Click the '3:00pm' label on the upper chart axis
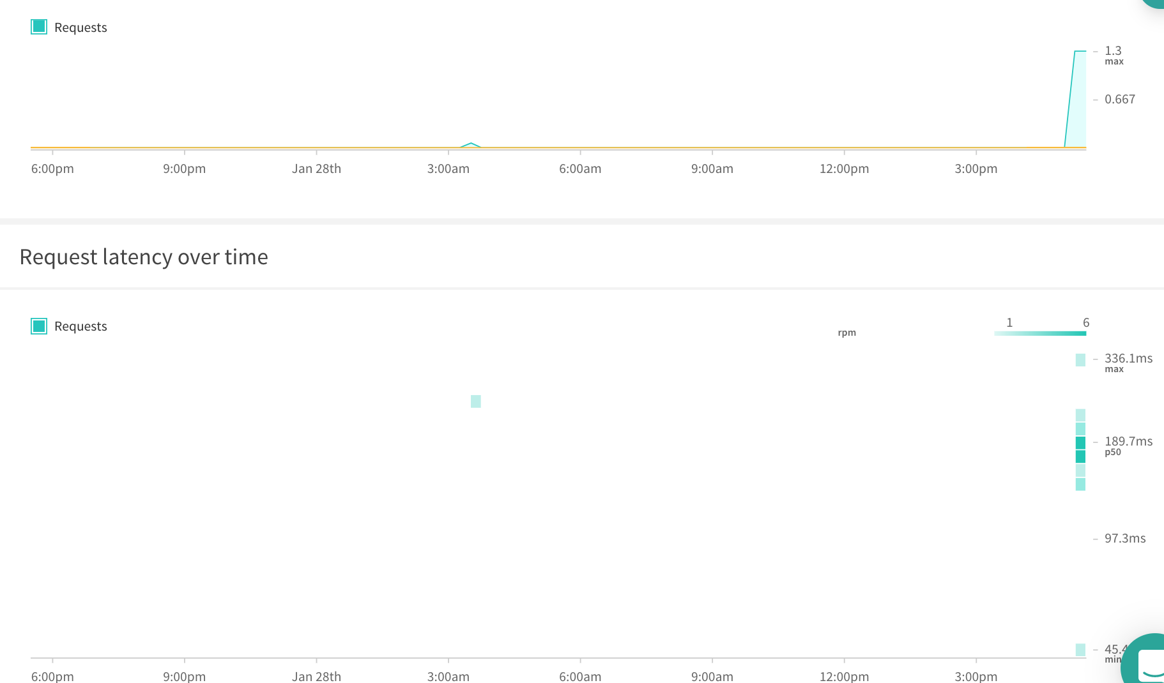The image size is (1164, 683). pos(976,169)
